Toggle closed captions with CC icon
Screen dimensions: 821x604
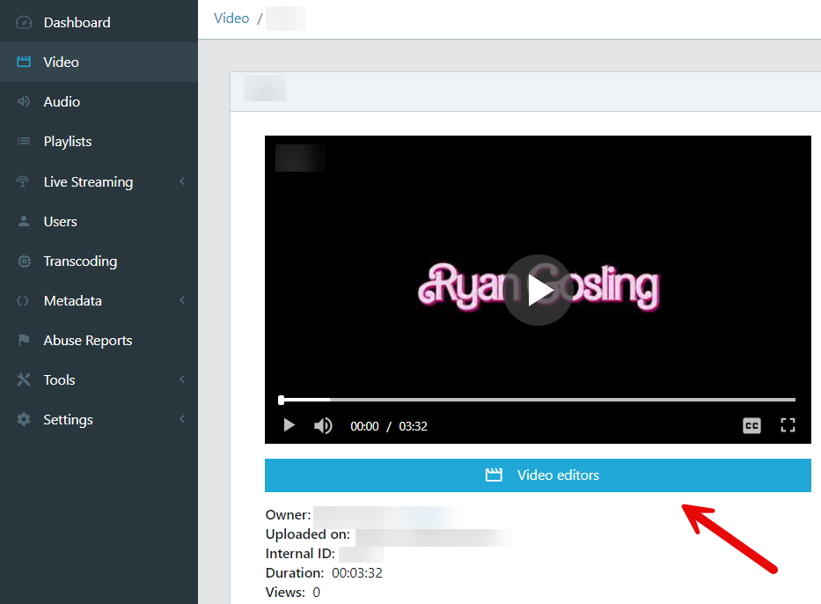[x=751, y=426]
